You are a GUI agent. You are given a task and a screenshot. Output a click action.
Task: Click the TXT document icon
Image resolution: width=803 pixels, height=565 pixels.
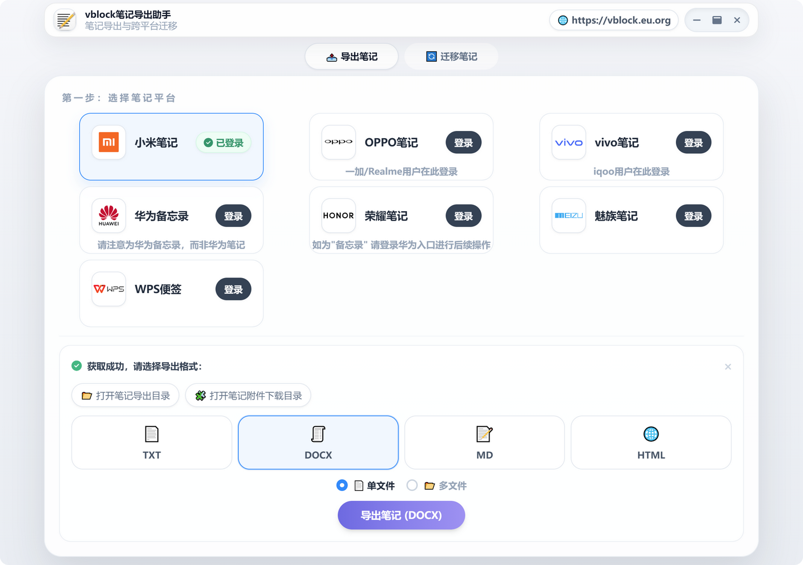point(152,434)
